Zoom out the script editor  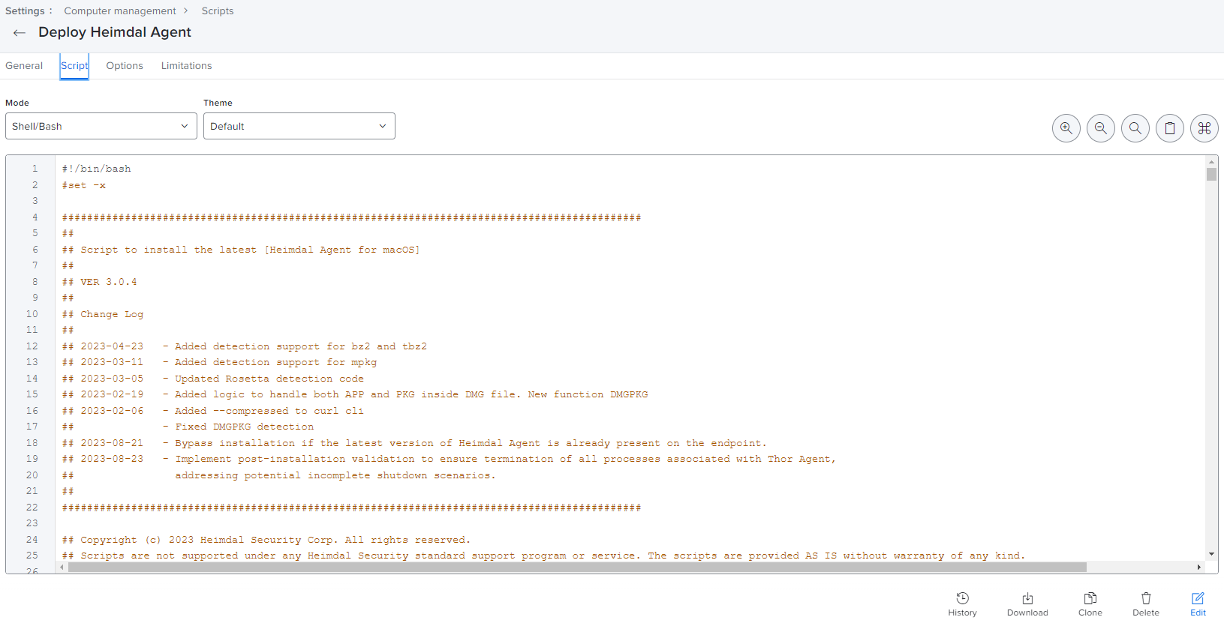[1101, 128]
